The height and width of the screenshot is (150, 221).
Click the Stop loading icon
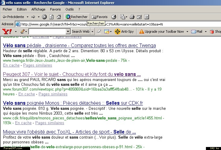tap(44, 17)
